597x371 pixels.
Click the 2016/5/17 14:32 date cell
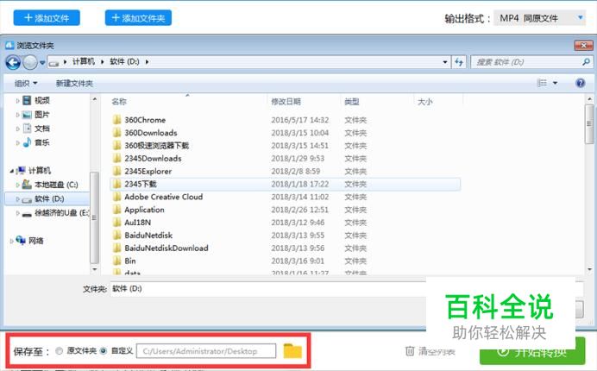(x=299, y=120)
